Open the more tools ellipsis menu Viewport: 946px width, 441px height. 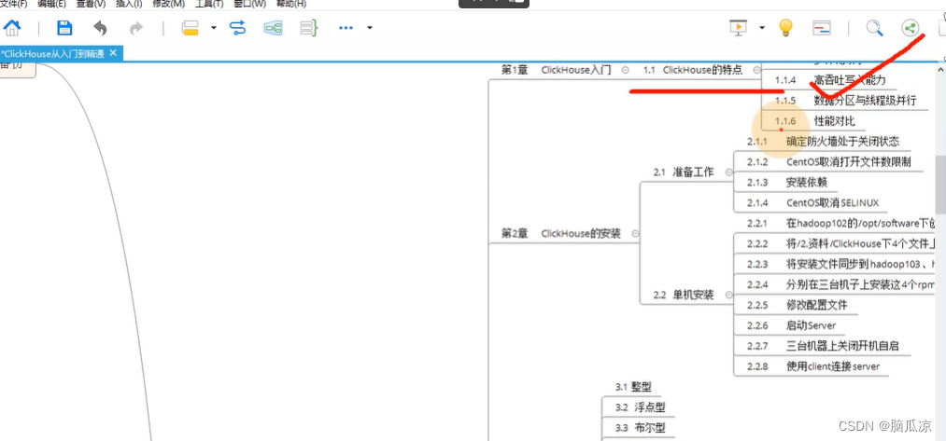click(346, 28)
